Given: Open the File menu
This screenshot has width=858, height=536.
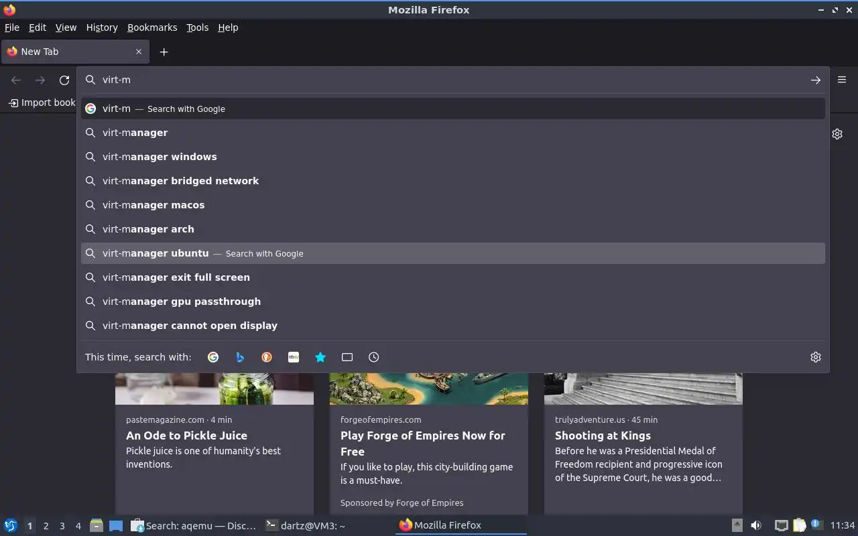Looking at the screenshot, I should [12, 27].
